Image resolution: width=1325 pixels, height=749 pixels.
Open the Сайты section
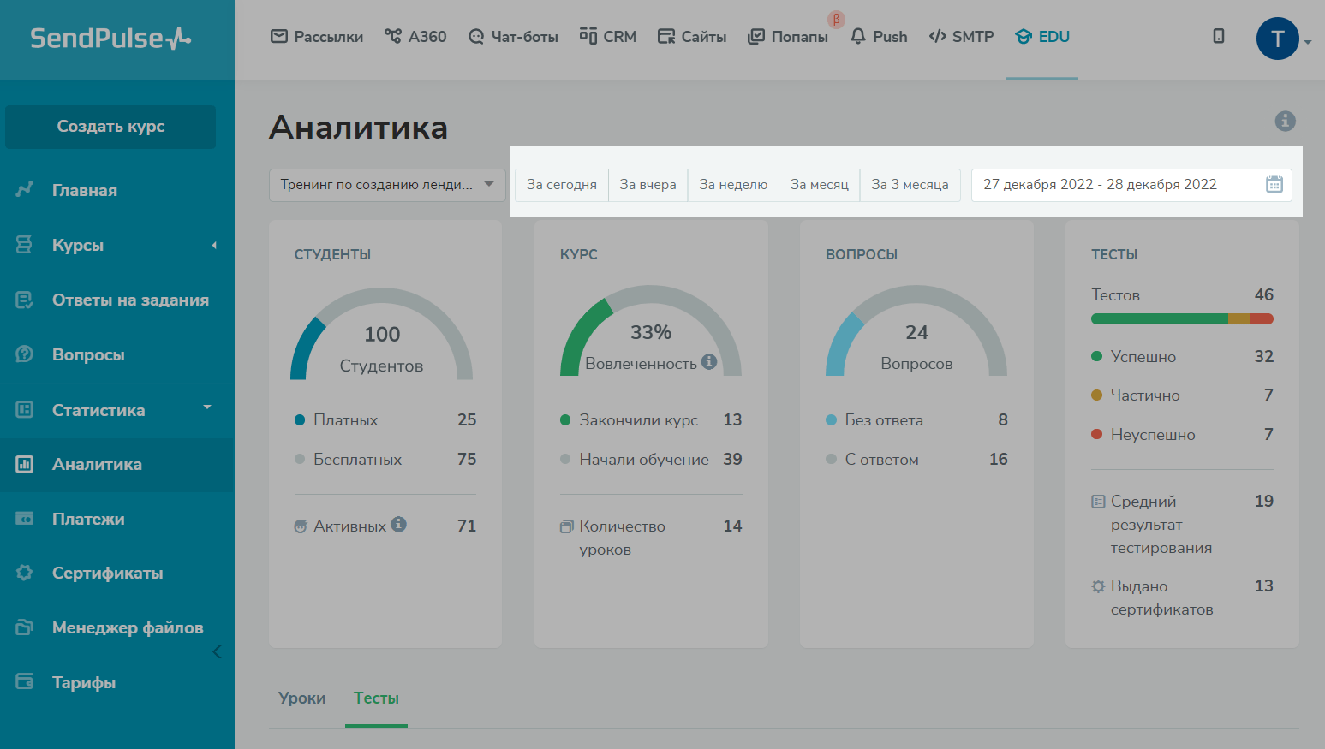pyautogui.click(x=692, y=37)
